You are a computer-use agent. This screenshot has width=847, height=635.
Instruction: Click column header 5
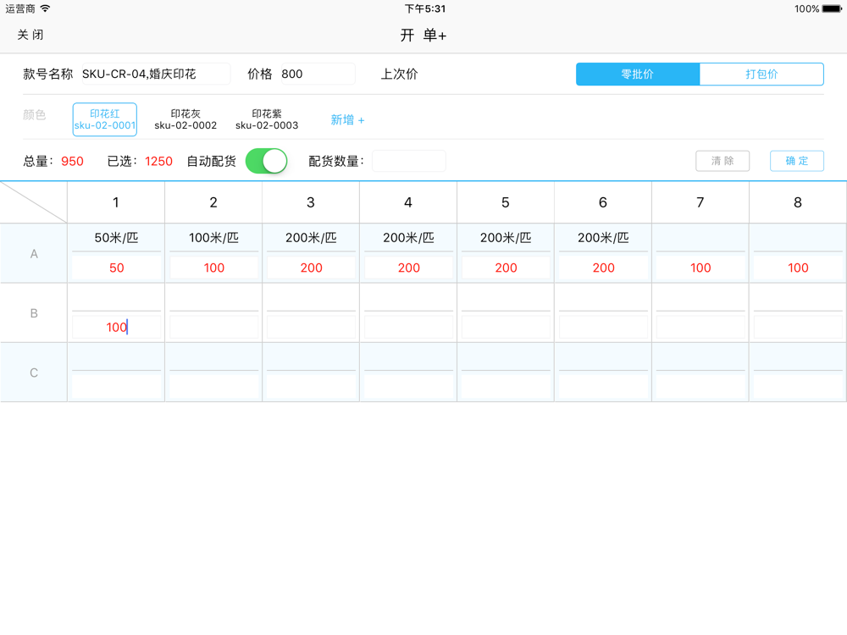point(506,202)
